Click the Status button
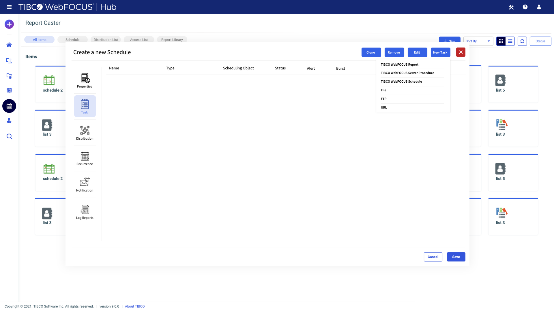This screenshot has height=311, width=554. (x=540, y=41)
